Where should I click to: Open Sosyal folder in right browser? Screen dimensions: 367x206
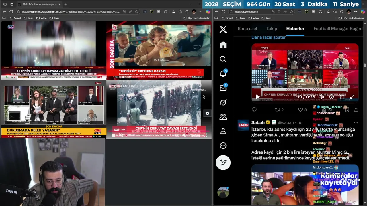(227, 18)
